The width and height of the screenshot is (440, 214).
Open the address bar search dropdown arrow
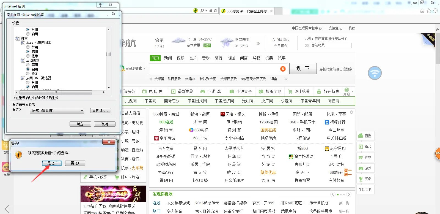(206, 11)
